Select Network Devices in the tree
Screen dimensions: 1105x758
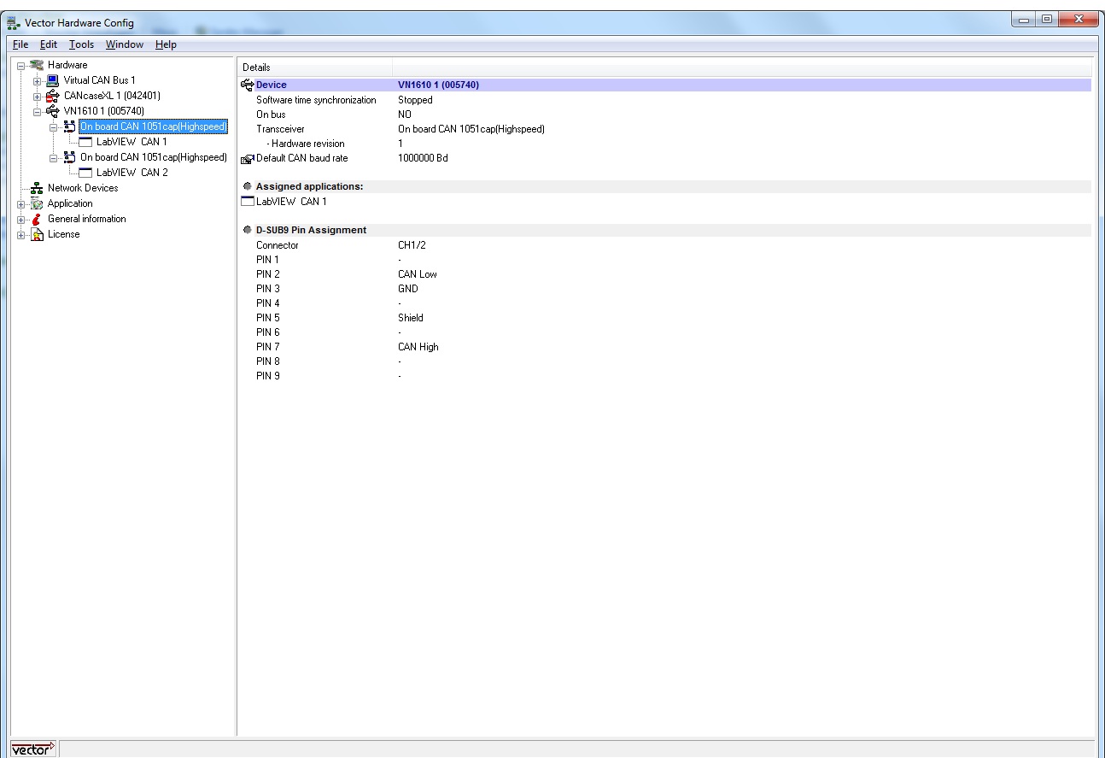(83, 188)
